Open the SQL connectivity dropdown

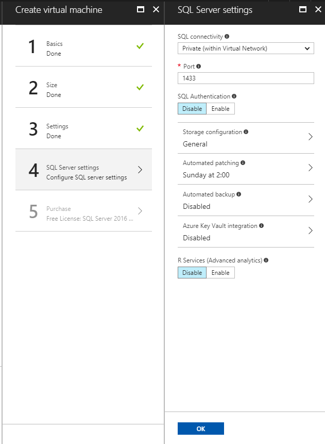pyautogui.click(x=246, y=48)
